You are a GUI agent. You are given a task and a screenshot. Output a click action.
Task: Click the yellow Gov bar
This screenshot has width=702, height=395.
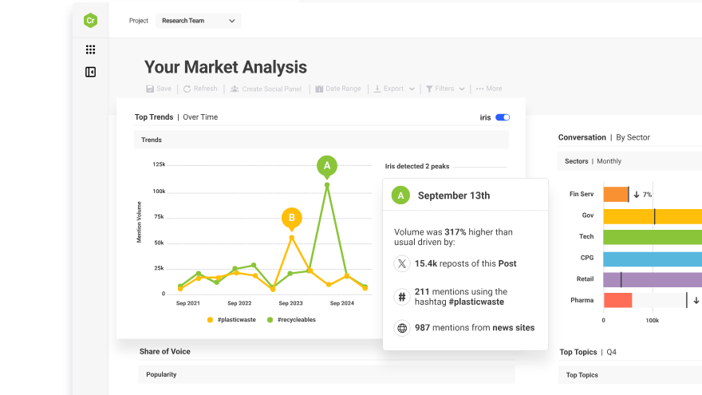point(653,216)
